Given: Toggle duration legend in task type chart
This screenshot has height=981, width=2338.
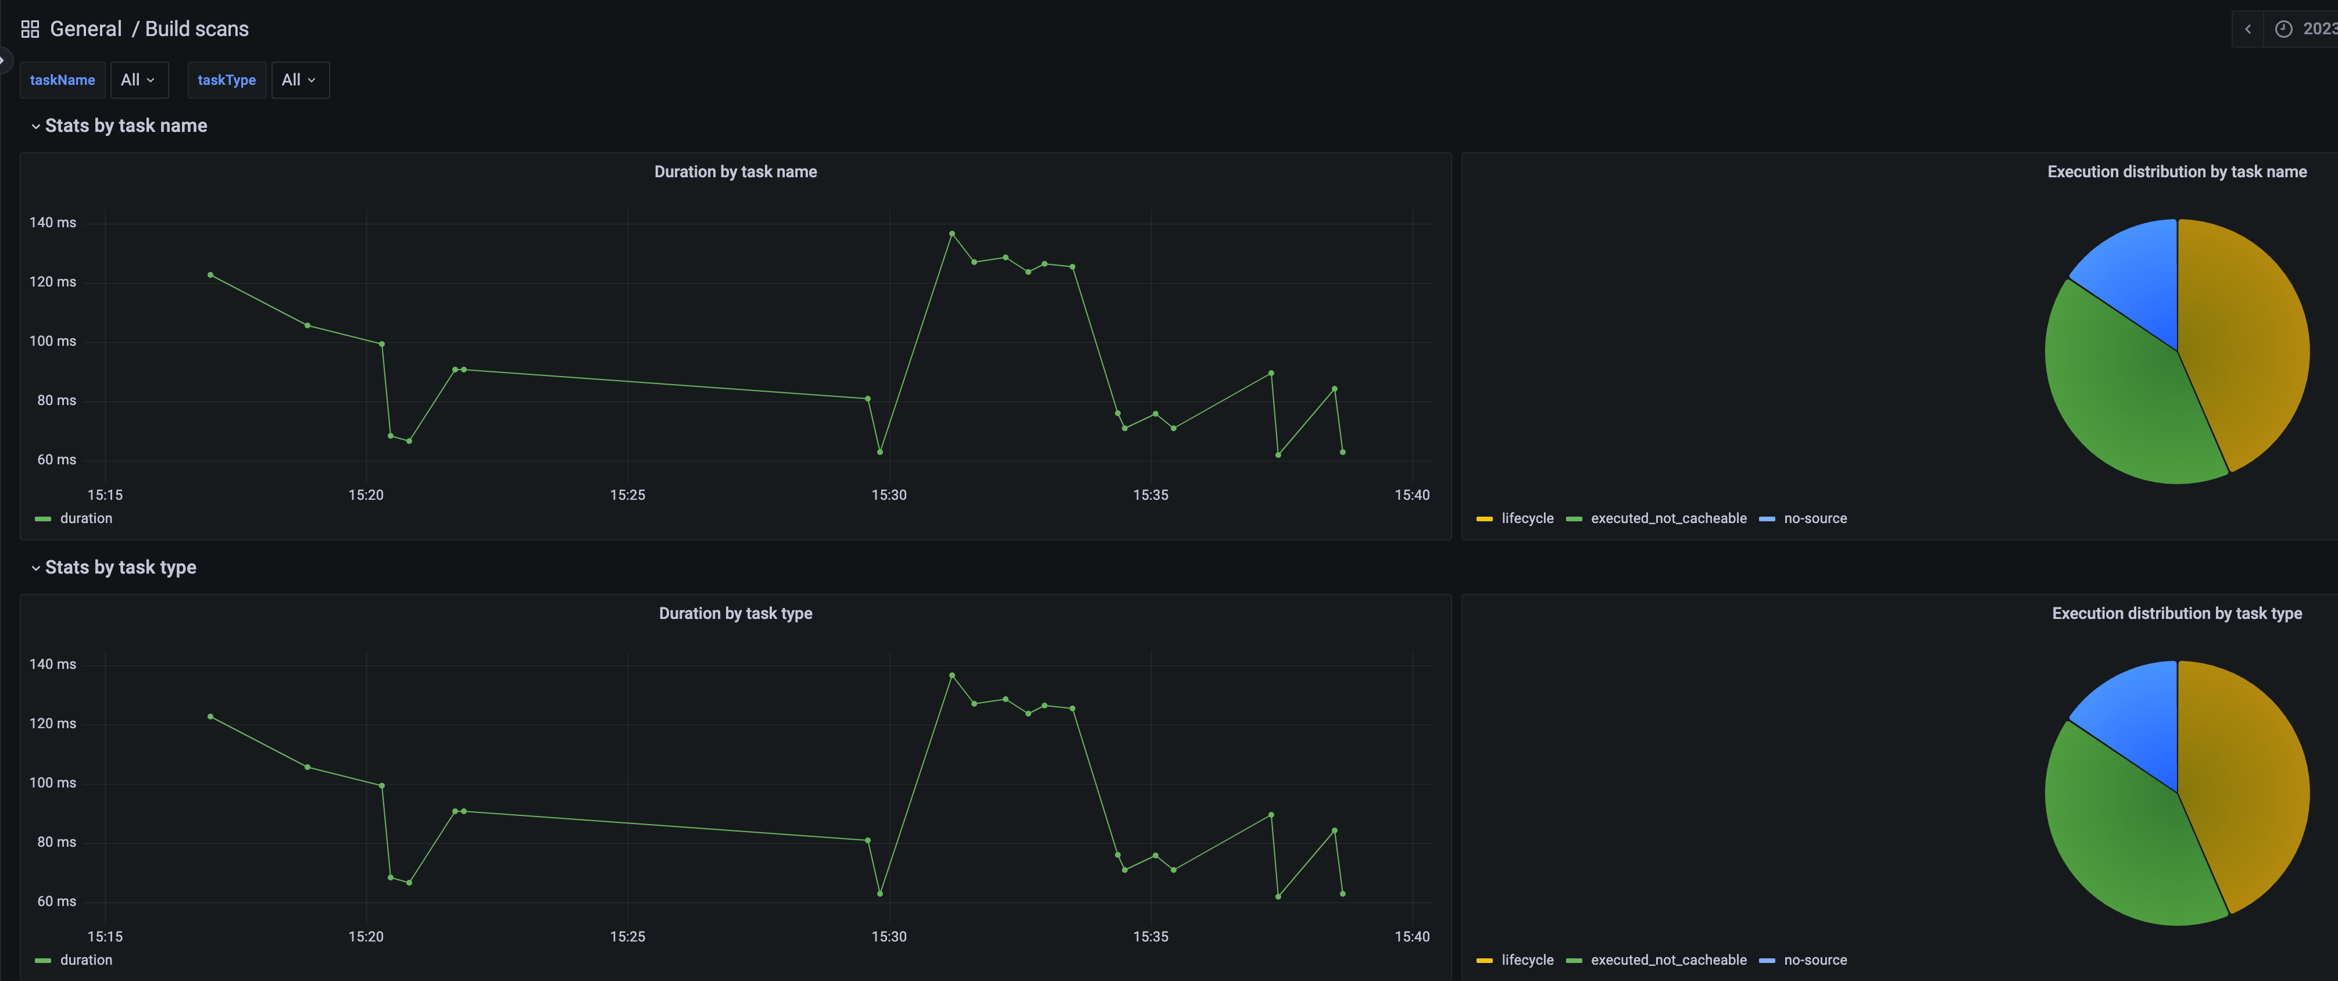Looking at the screenshot, I should coord(86,960).
